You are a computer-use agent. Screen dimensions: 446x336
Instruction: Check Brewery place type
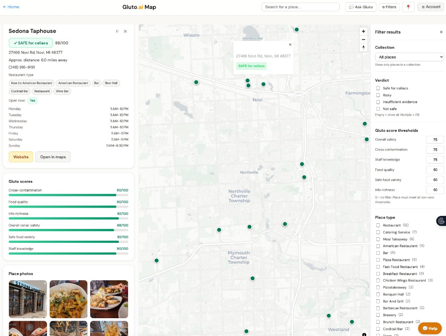pyautogui.click(x=378, y=315)
